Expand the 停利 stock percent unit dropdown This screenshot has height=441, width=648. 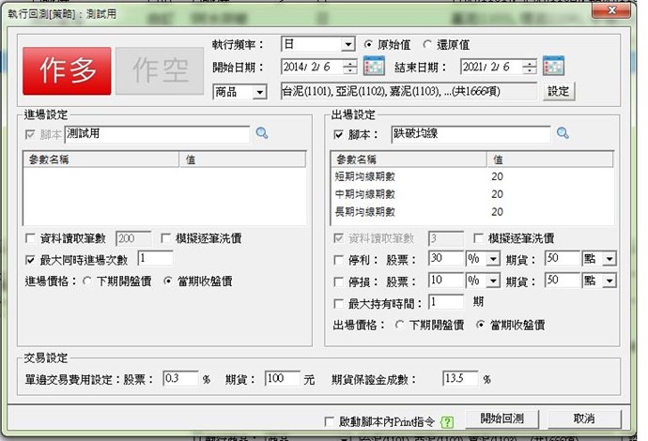click(x=493, y=258)
